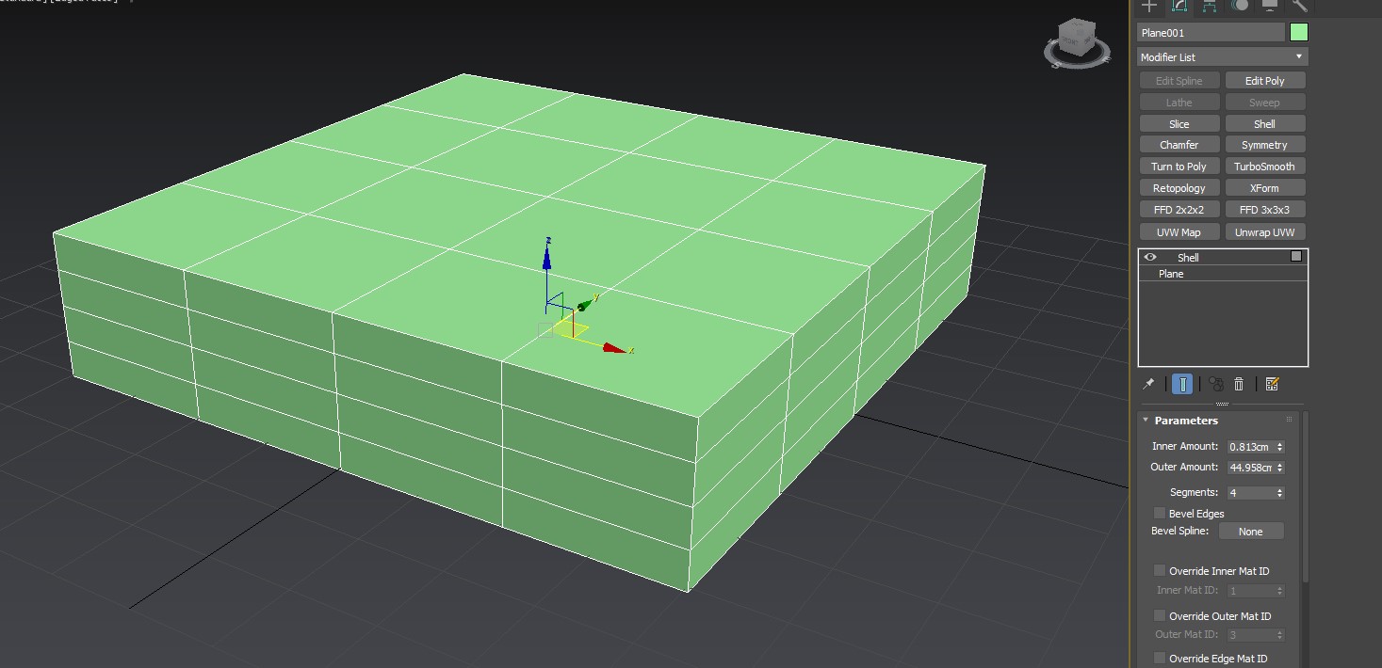Click the Inner Amount spinner arrows
1382x668 pixels.
(1279, 447)
